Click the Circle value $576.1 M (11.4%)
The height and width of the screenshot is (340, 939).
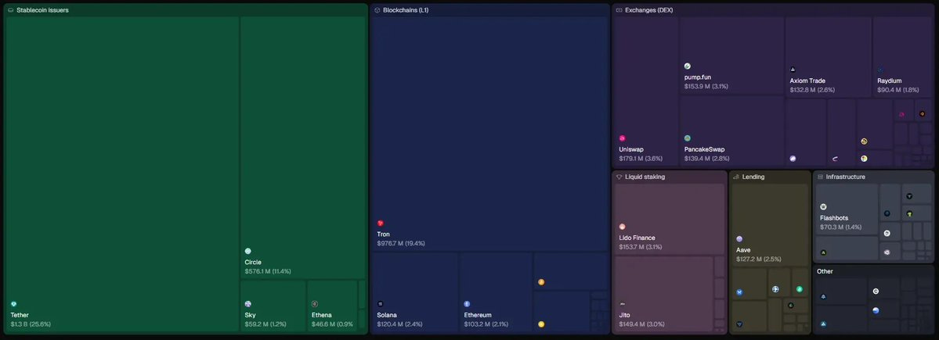click(268, 271)
